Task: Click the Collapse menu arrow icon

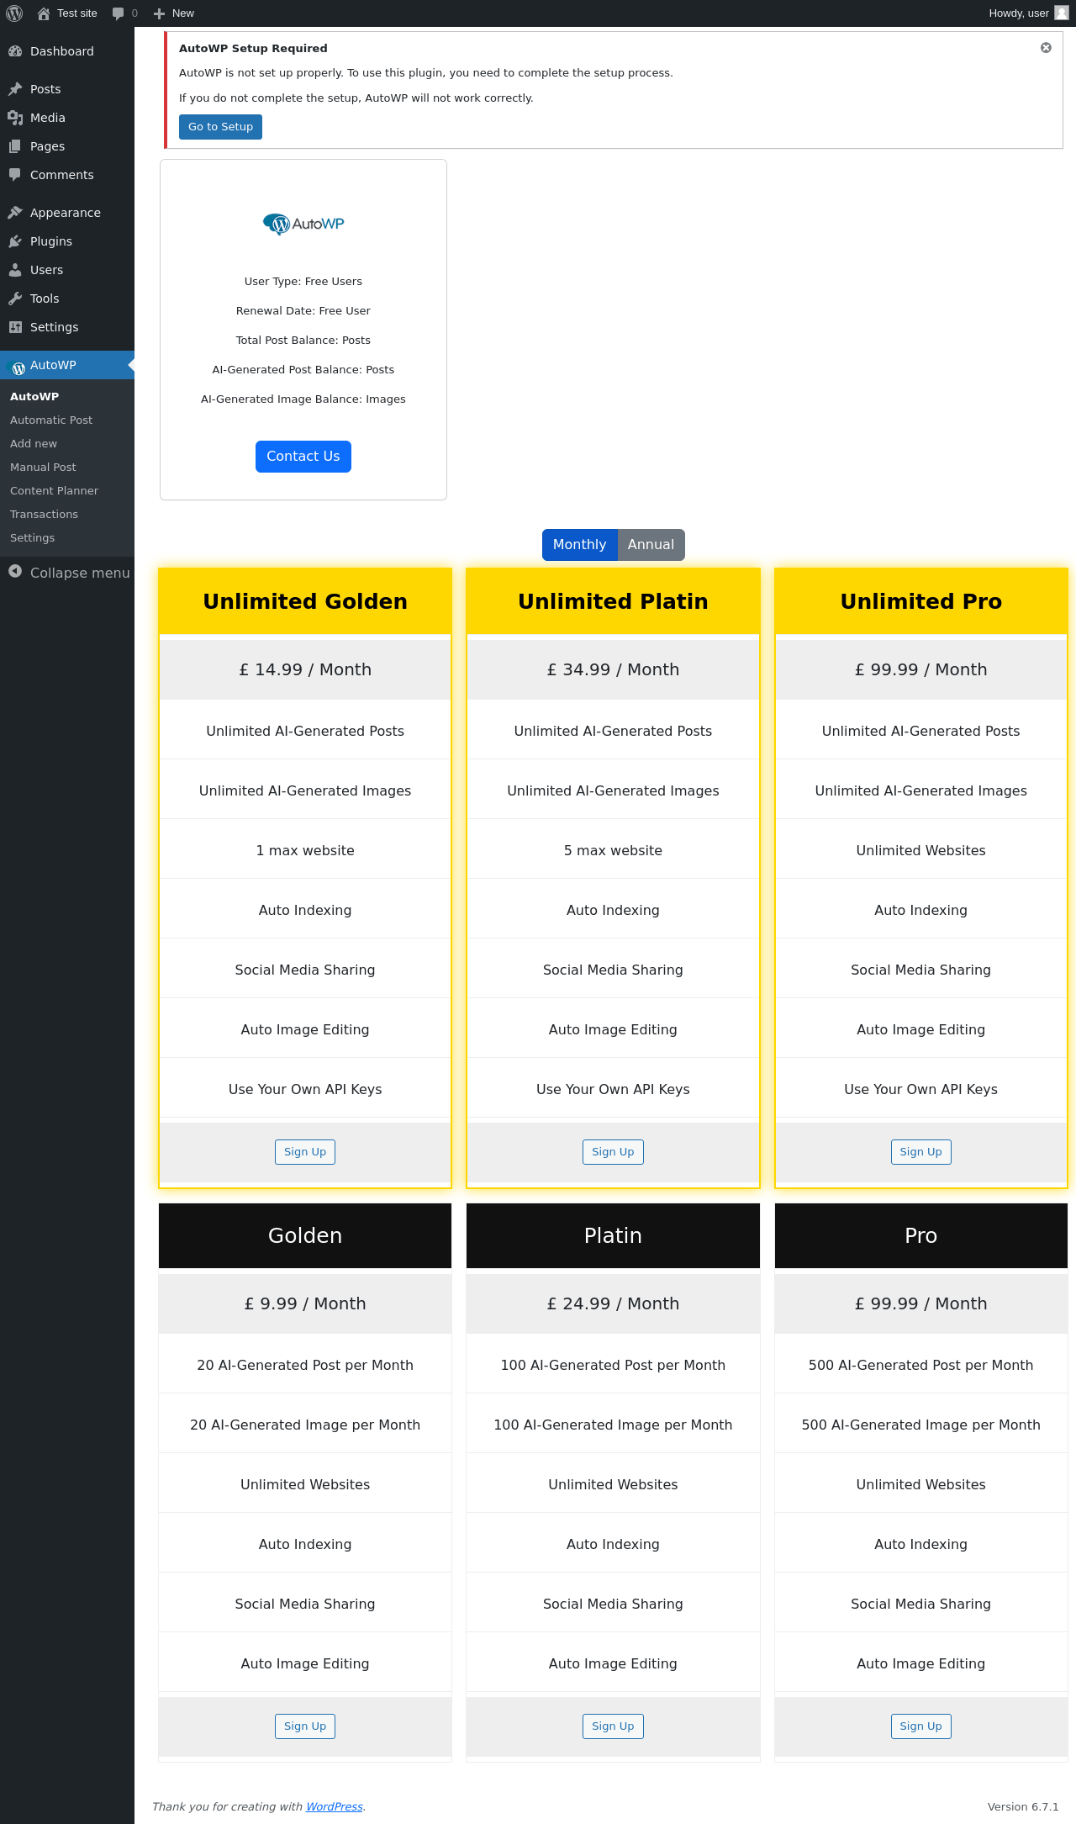Action: tap(15, 572)
